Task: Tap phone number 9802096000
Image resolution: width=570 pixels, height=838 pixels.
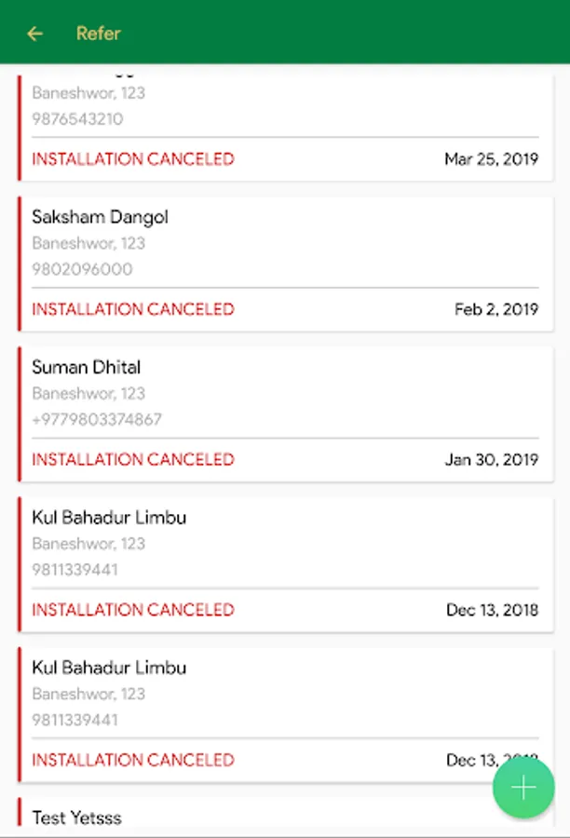Action: [82, 269]
